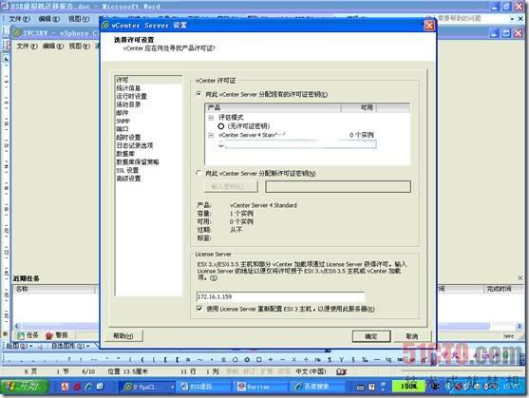
Task: Insert the circle symbol from symbol toolbar
Action: pos(236,360)
